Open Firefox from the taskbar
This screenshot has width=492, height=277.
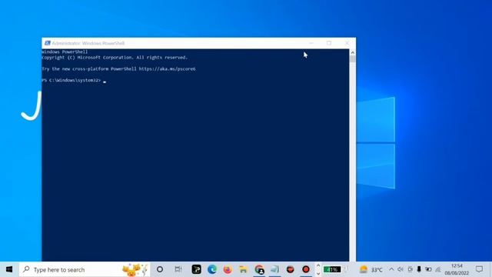(x=228, y=269)
